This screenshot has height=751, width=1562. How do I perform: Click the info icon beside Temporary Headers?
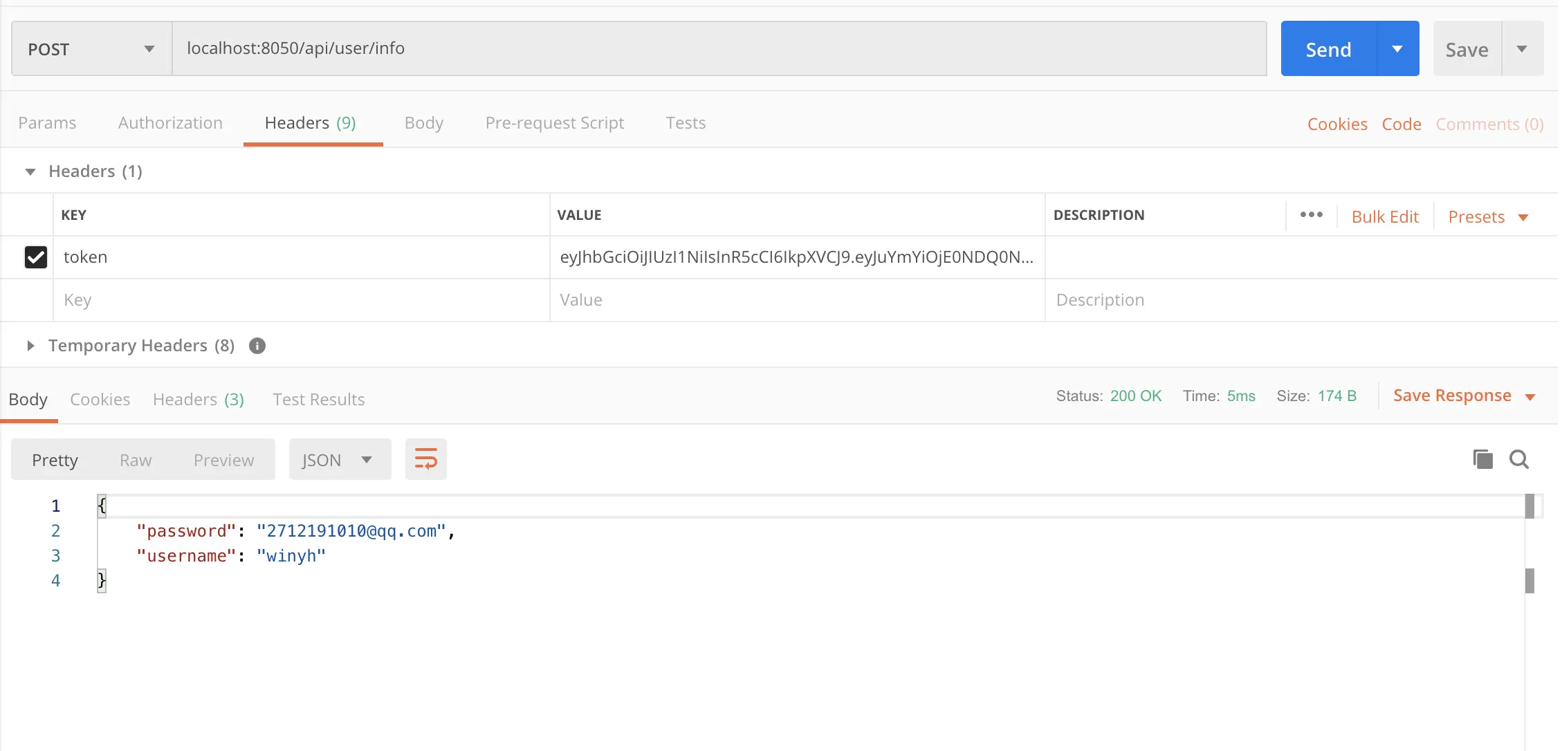(x=257, y=346)
